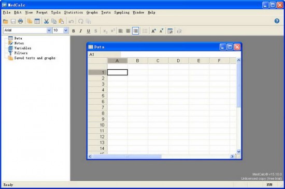Open the Statistics menu
The image size is (285, 189).
74,12
